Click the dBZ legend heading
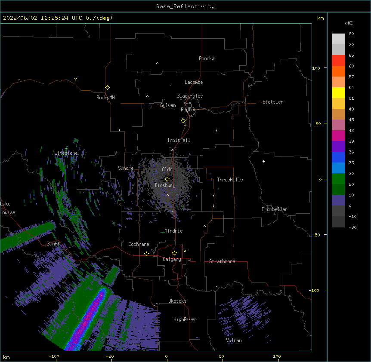 click(349, 23)
